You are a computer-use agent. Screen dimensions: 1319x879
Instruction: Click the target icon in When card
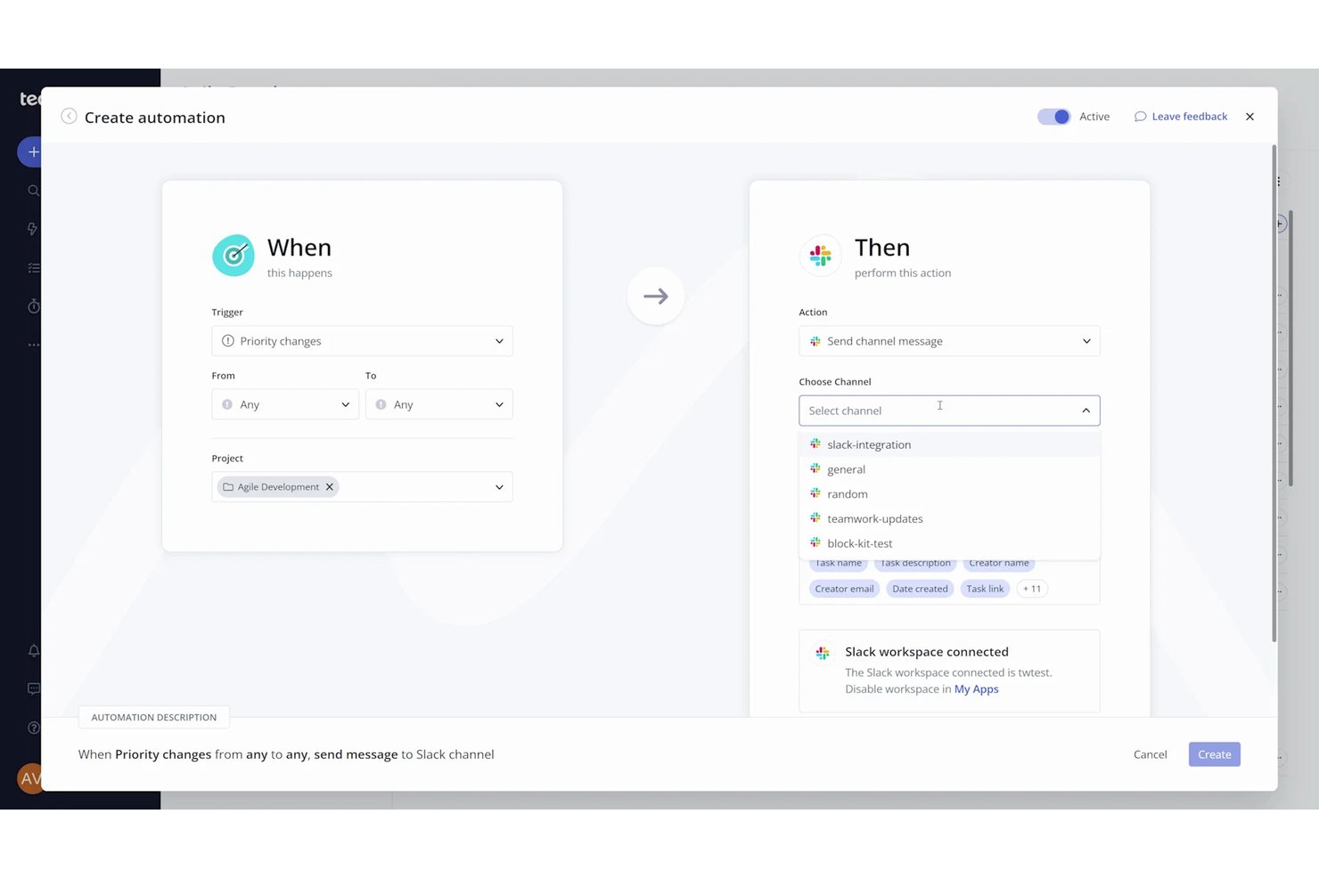tap(233, 256)
